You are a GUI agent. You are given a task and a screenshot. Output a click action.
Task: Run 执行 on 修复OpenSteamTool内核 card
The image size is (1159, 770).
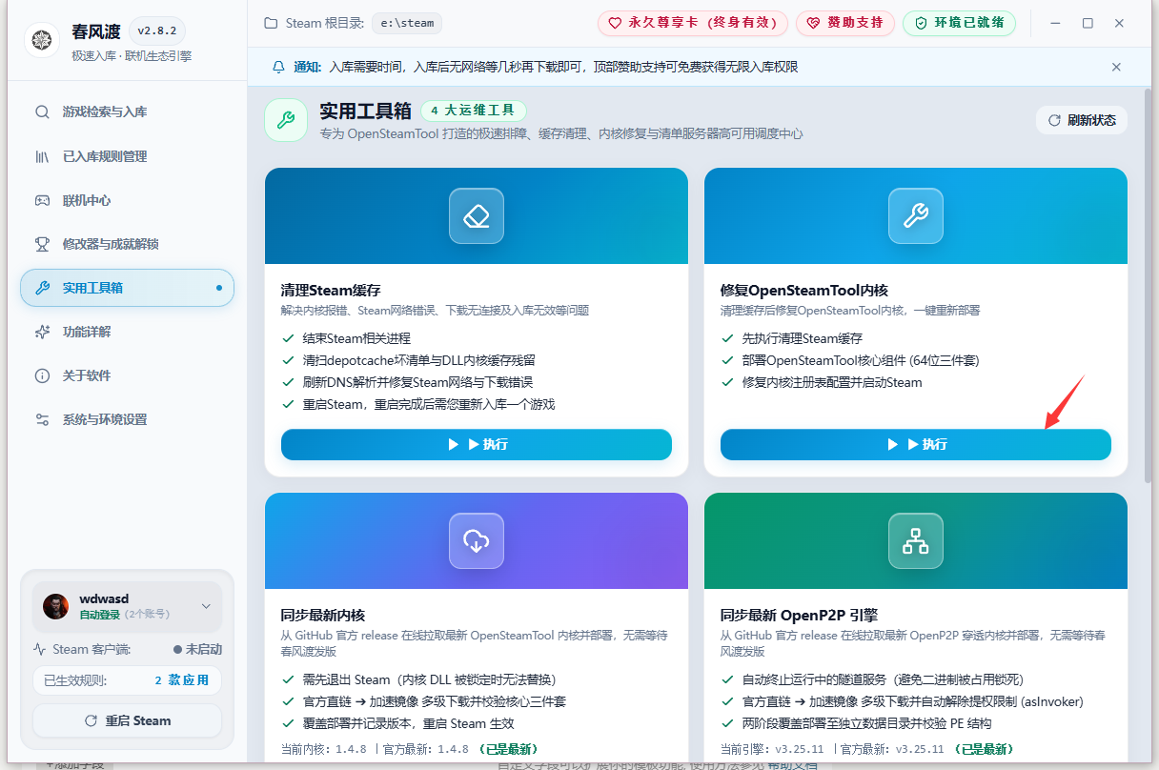[x=915, y=444]
